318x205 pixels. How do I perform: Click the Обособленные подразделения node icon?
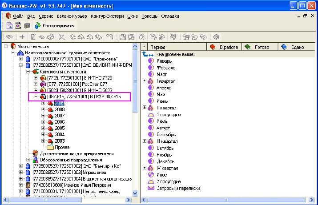coord(36,160)
